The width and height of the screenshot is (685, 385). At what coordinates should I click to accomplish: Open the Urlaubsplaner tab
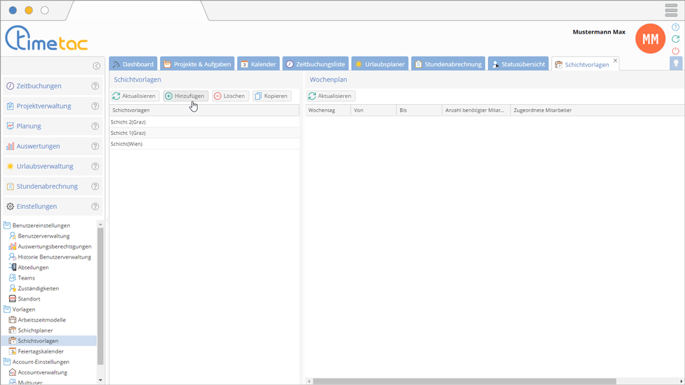point(380,64)
